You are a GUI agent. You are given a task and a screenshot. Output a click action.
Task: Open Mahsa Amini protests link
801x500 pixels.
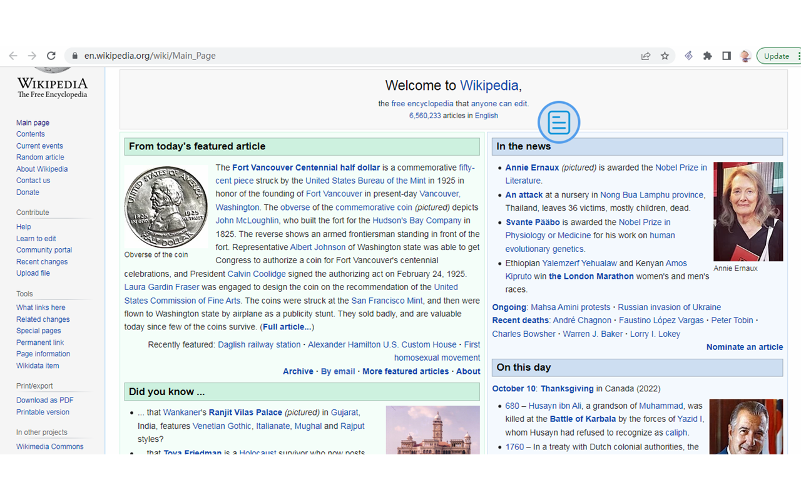[x=570, y=307]
